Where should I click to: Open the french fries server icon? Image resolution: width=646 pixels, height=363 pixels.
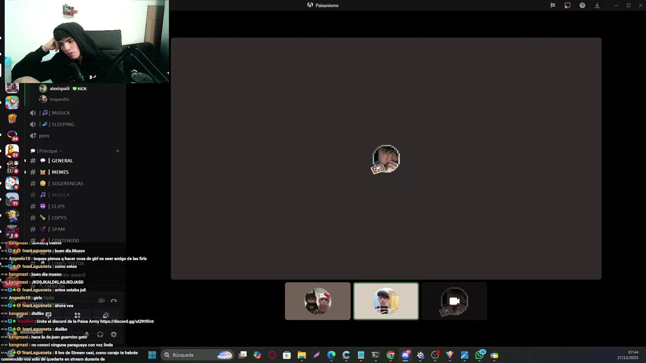[12, 118]
